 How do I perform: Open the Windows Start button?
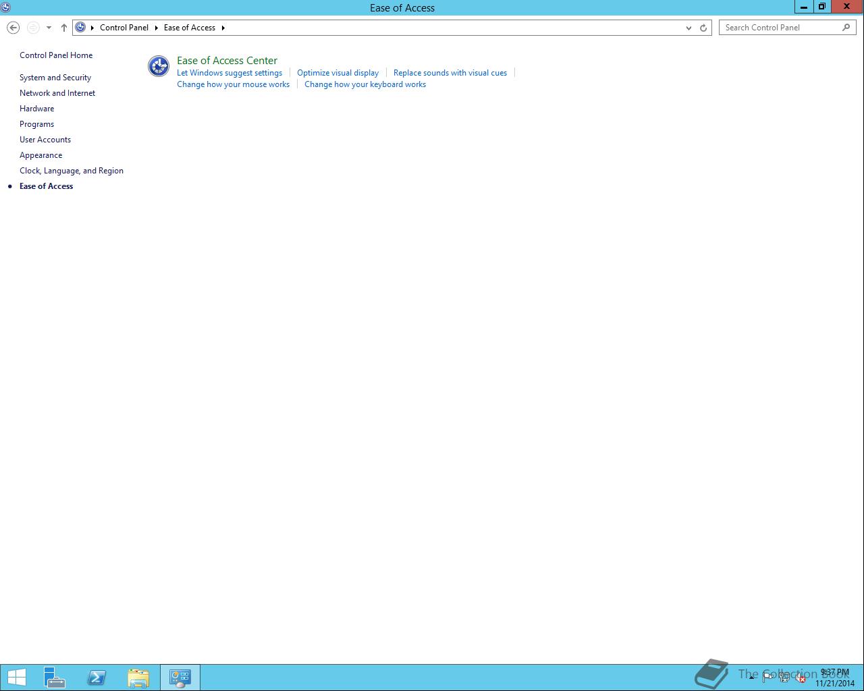tap(17, 678)
